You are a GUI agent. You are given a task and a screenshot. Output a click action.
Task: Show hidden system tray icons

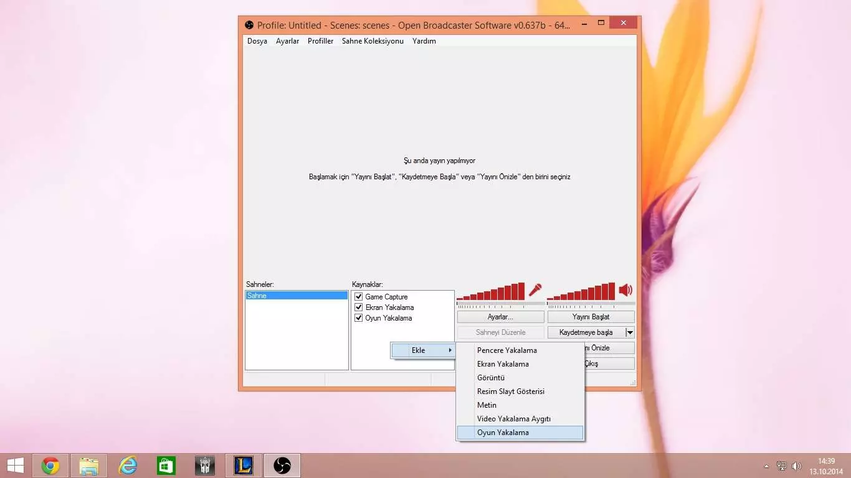click(766, 466)
